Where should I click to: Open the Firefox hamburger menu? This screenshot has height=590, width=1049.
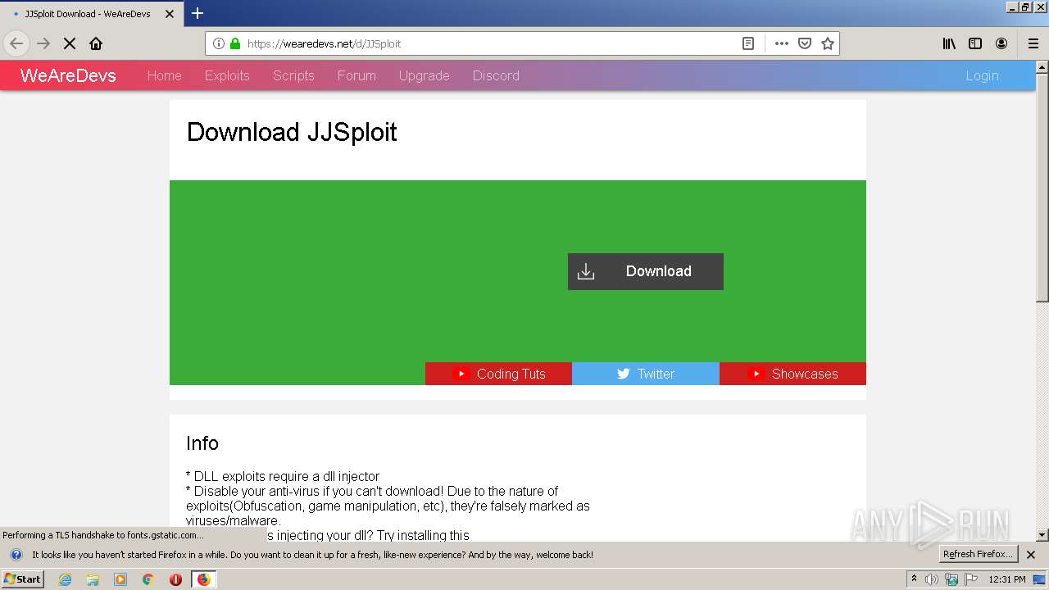(1033, 43)
